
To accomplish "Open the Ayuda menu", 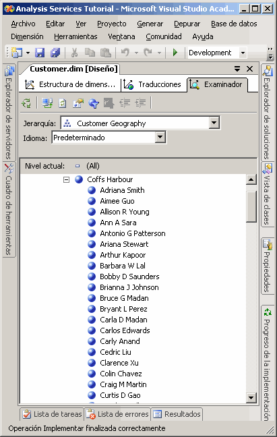I will point(203,36).
